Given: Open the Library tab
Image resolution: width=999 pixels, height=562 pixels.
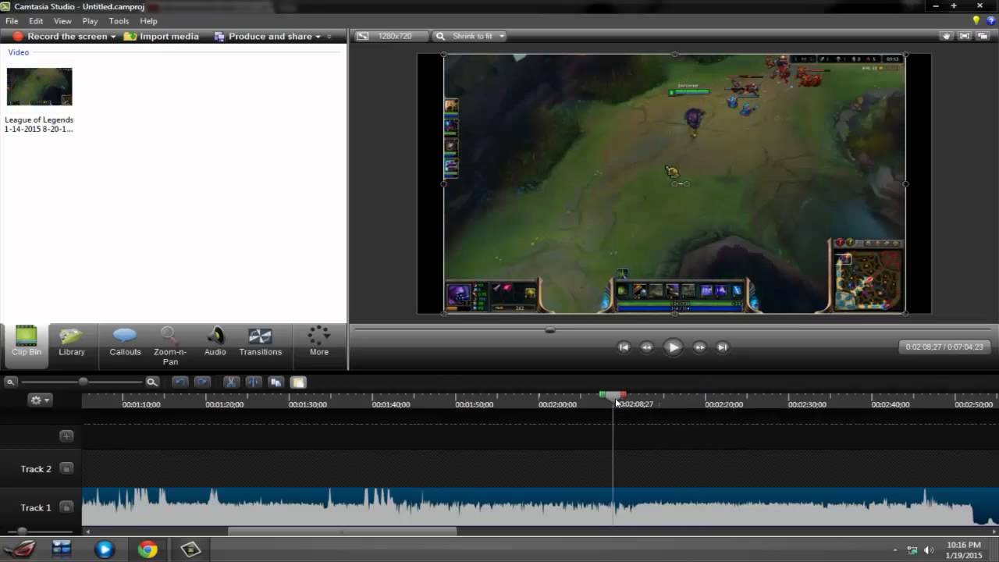Looking at the screenshot, I should click(x=71, y=342).
